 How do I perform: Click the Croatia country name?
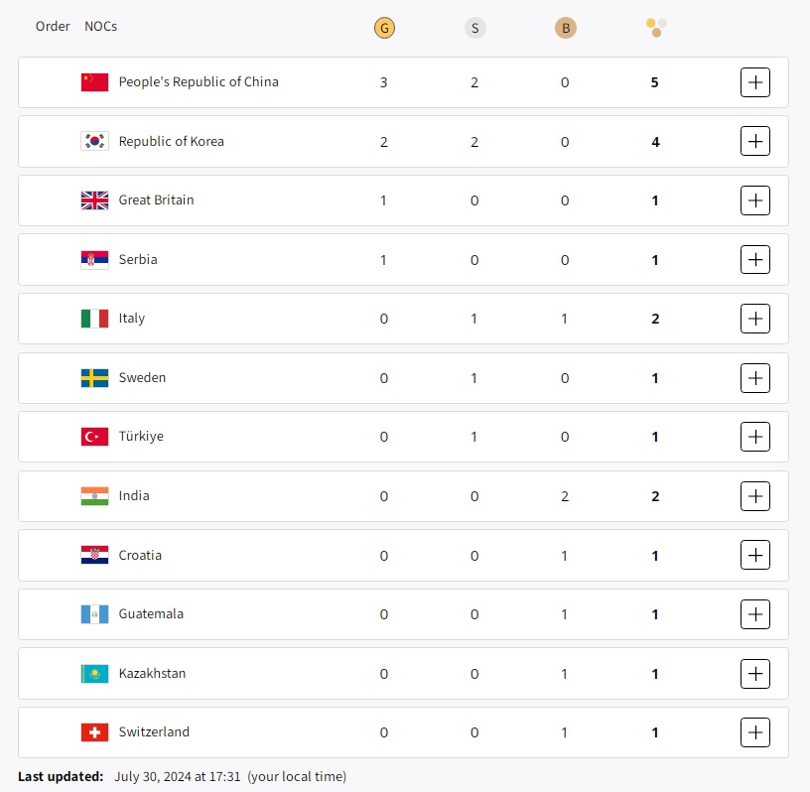click(x=140, y=556)
